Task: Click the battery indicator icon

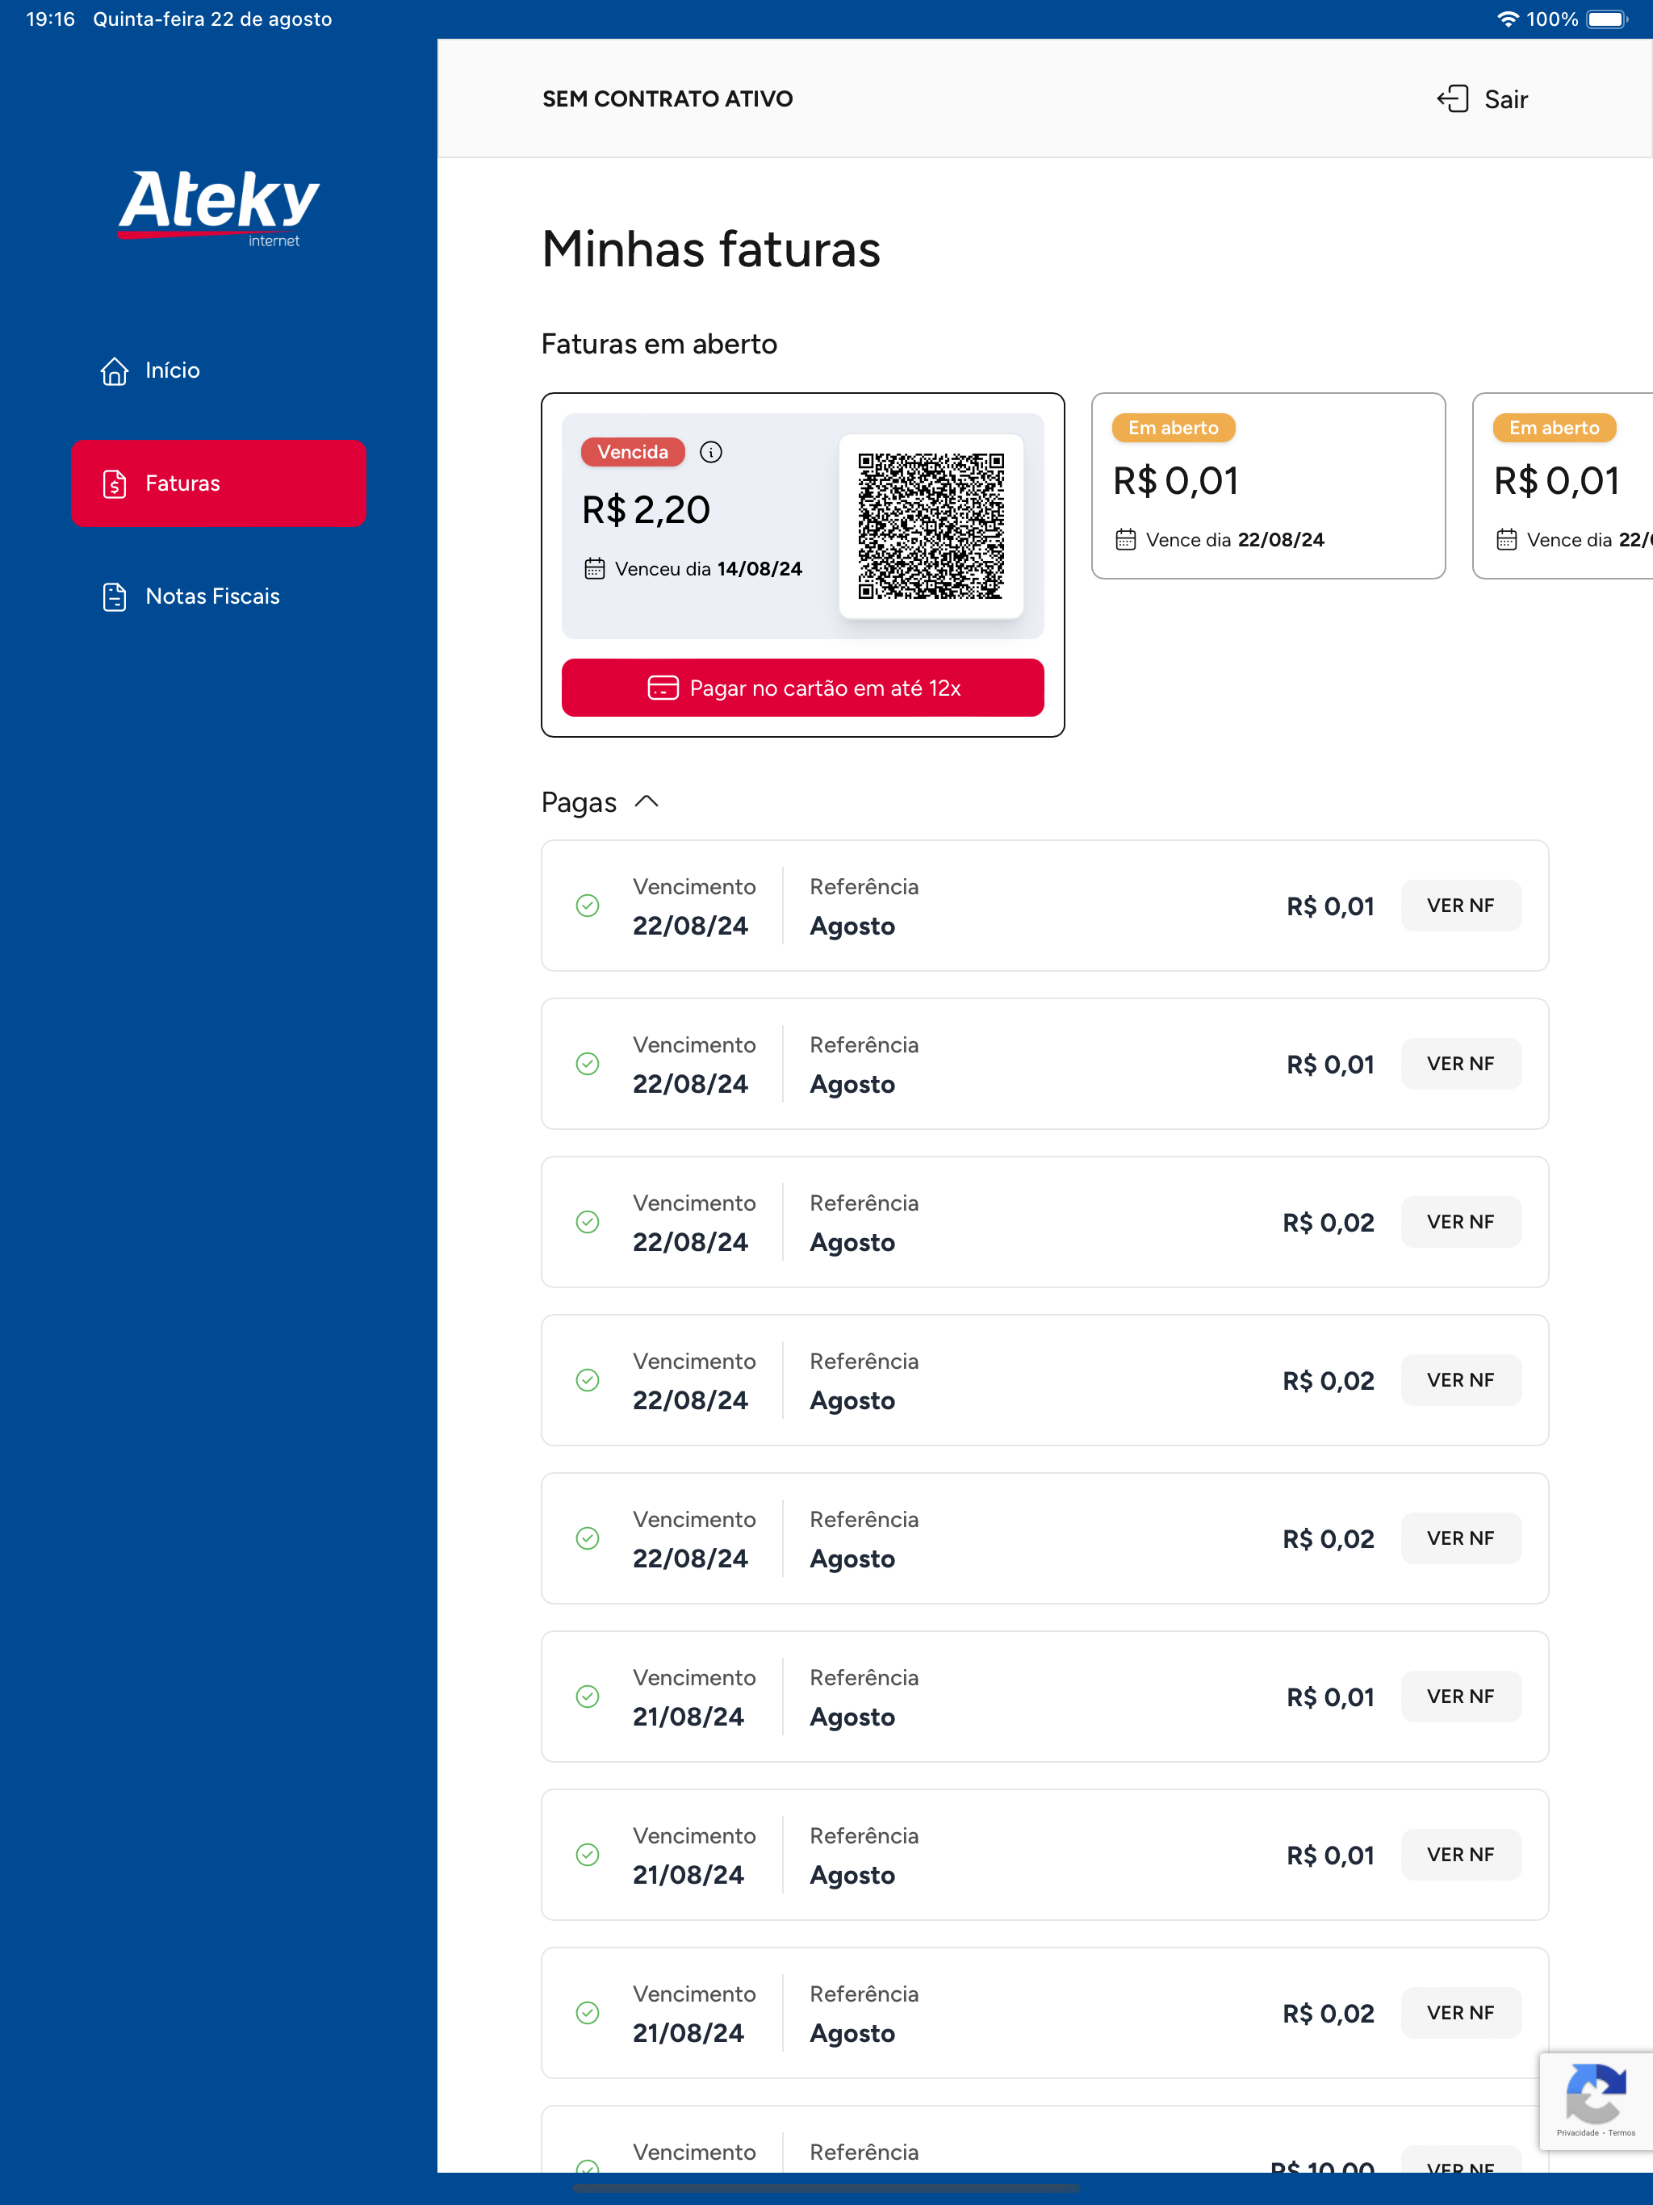Action: [x=1607, y=19]
